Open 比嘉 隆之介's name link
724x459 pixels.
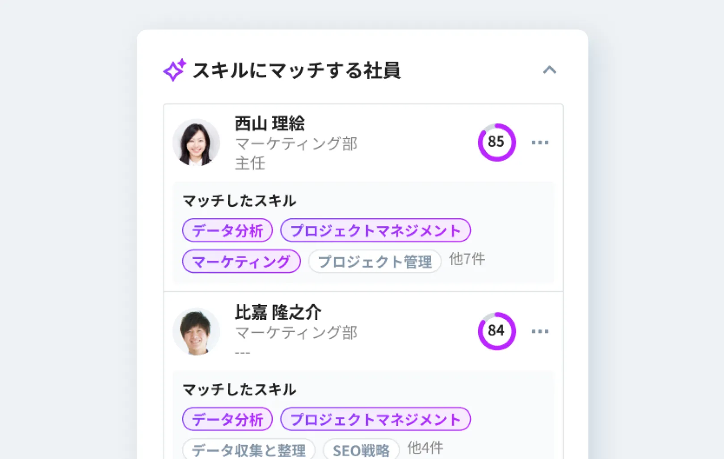(x=278, y=312)
